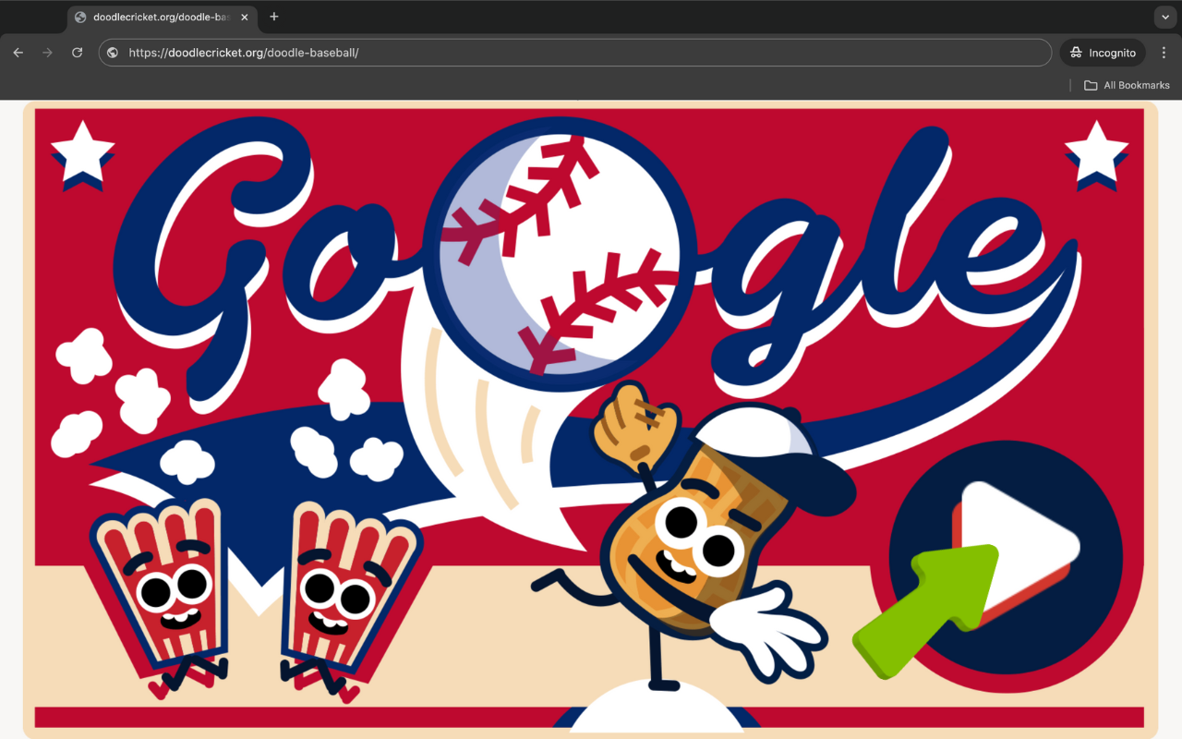The height and width of the screenshot is (739, 1182).
Task: Click the Incognito profile button
Action: (x=1103, y=53)
